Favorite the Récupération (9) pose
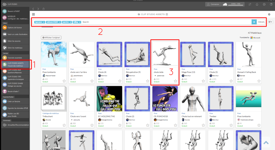Viewport: 275px width, 150px height. [x=148, y=81]
